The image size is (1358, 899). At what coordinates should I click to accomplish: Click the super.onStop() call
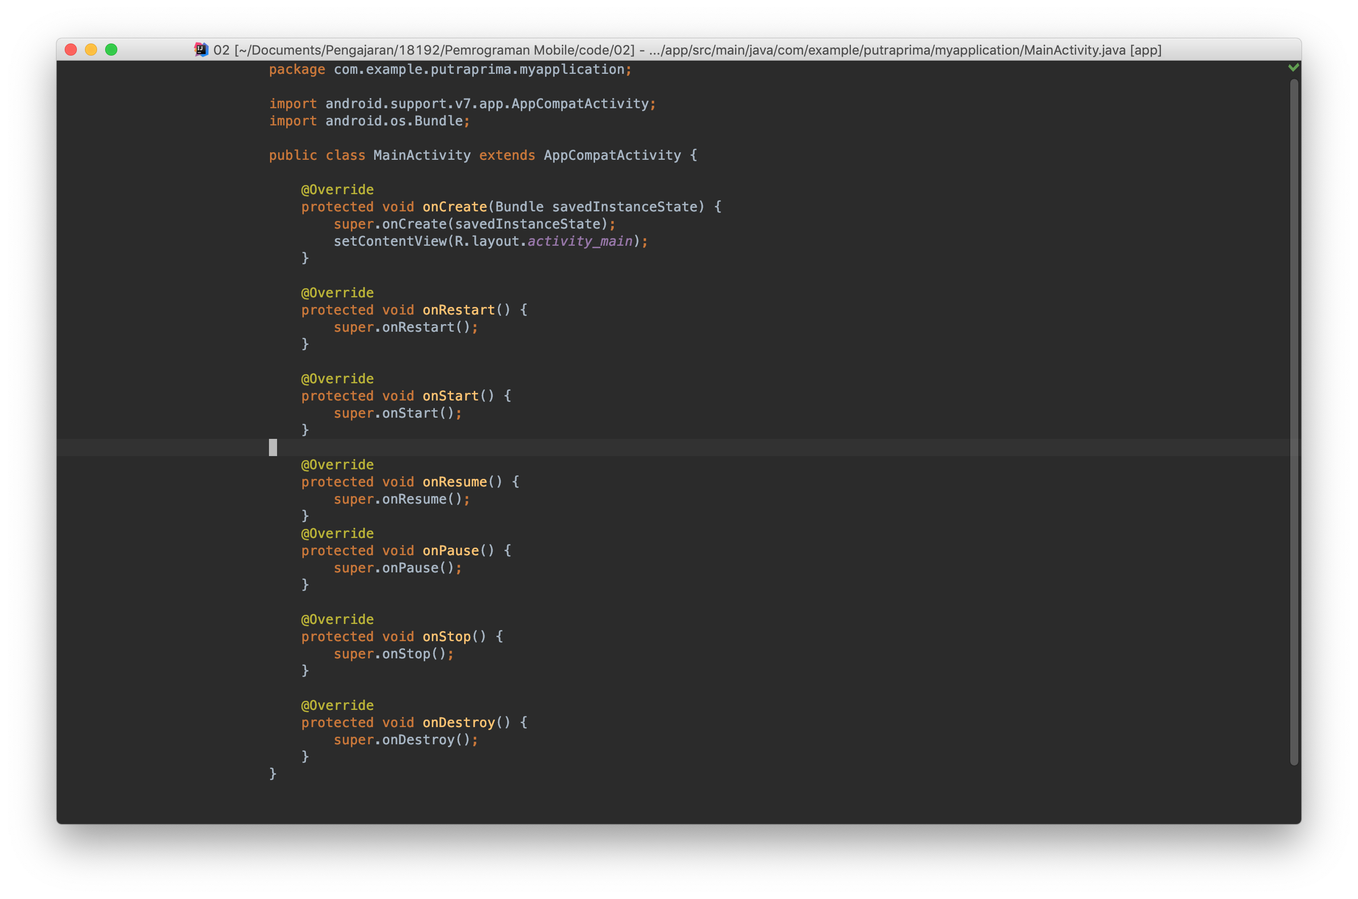394,654
